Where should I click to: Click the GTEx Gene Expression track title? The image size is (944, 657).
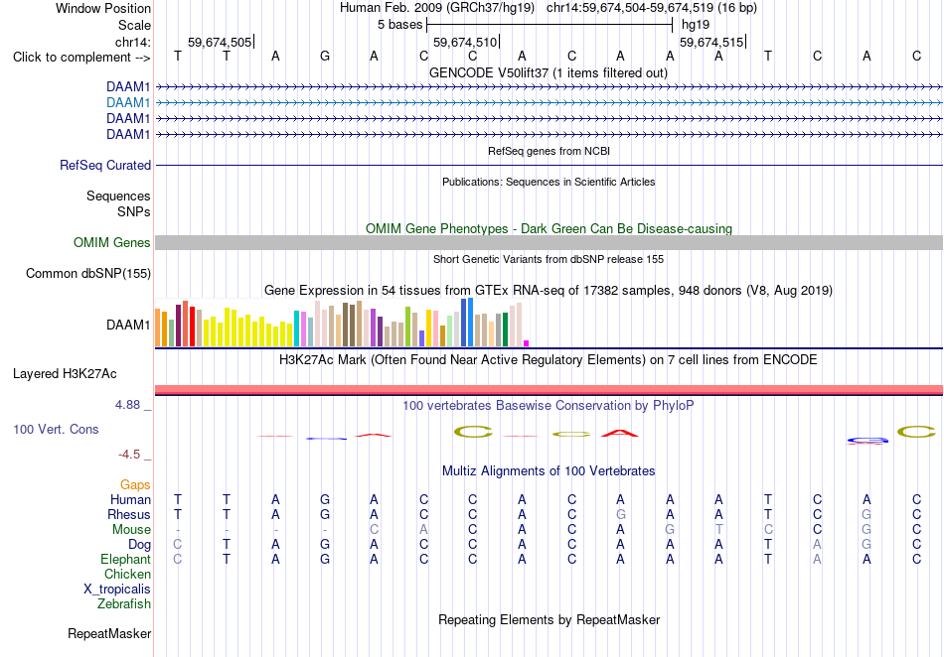click(x=549, y=291)
